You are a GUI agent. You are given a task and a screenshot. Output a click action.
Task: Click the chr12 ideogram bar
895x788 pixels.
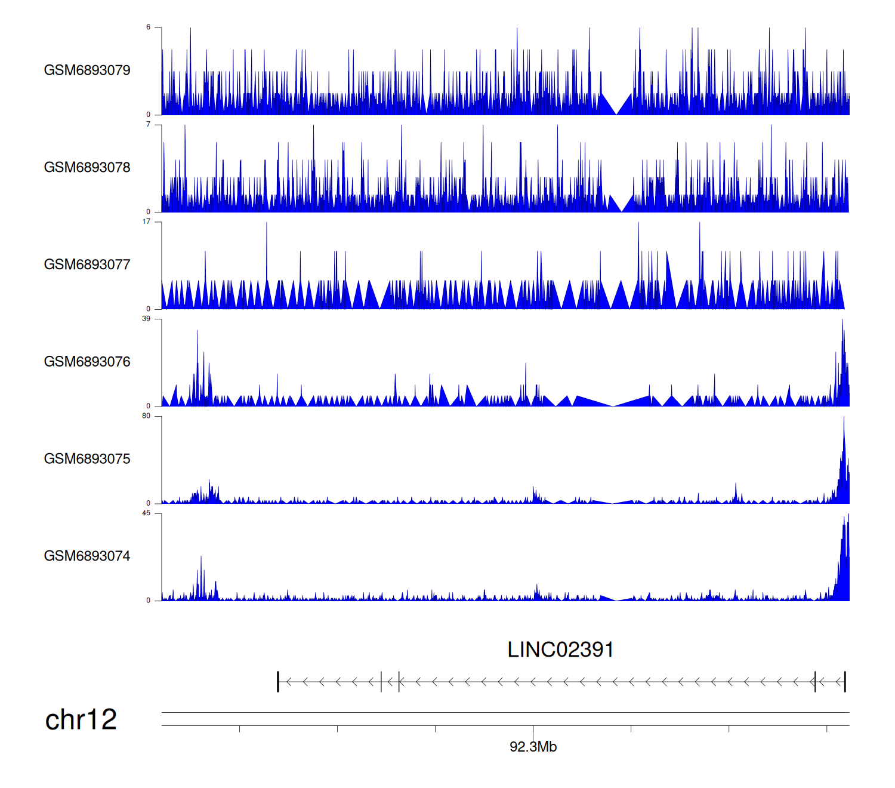(x=505, y=719)
